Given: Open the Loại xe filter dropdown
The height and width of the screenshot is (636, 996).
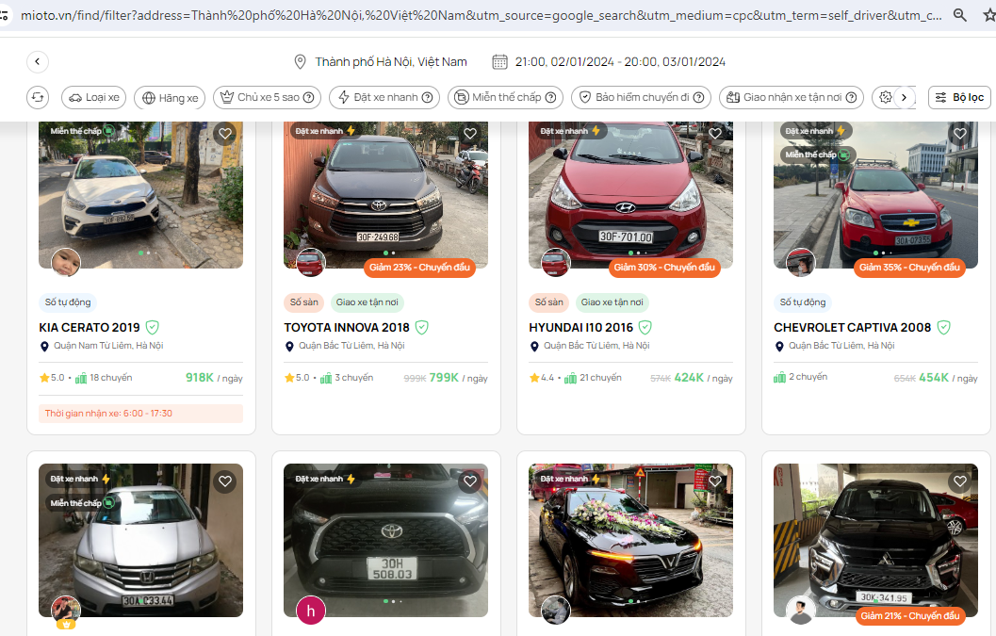Looking at the screenshot, I should [x=93, y=97].
